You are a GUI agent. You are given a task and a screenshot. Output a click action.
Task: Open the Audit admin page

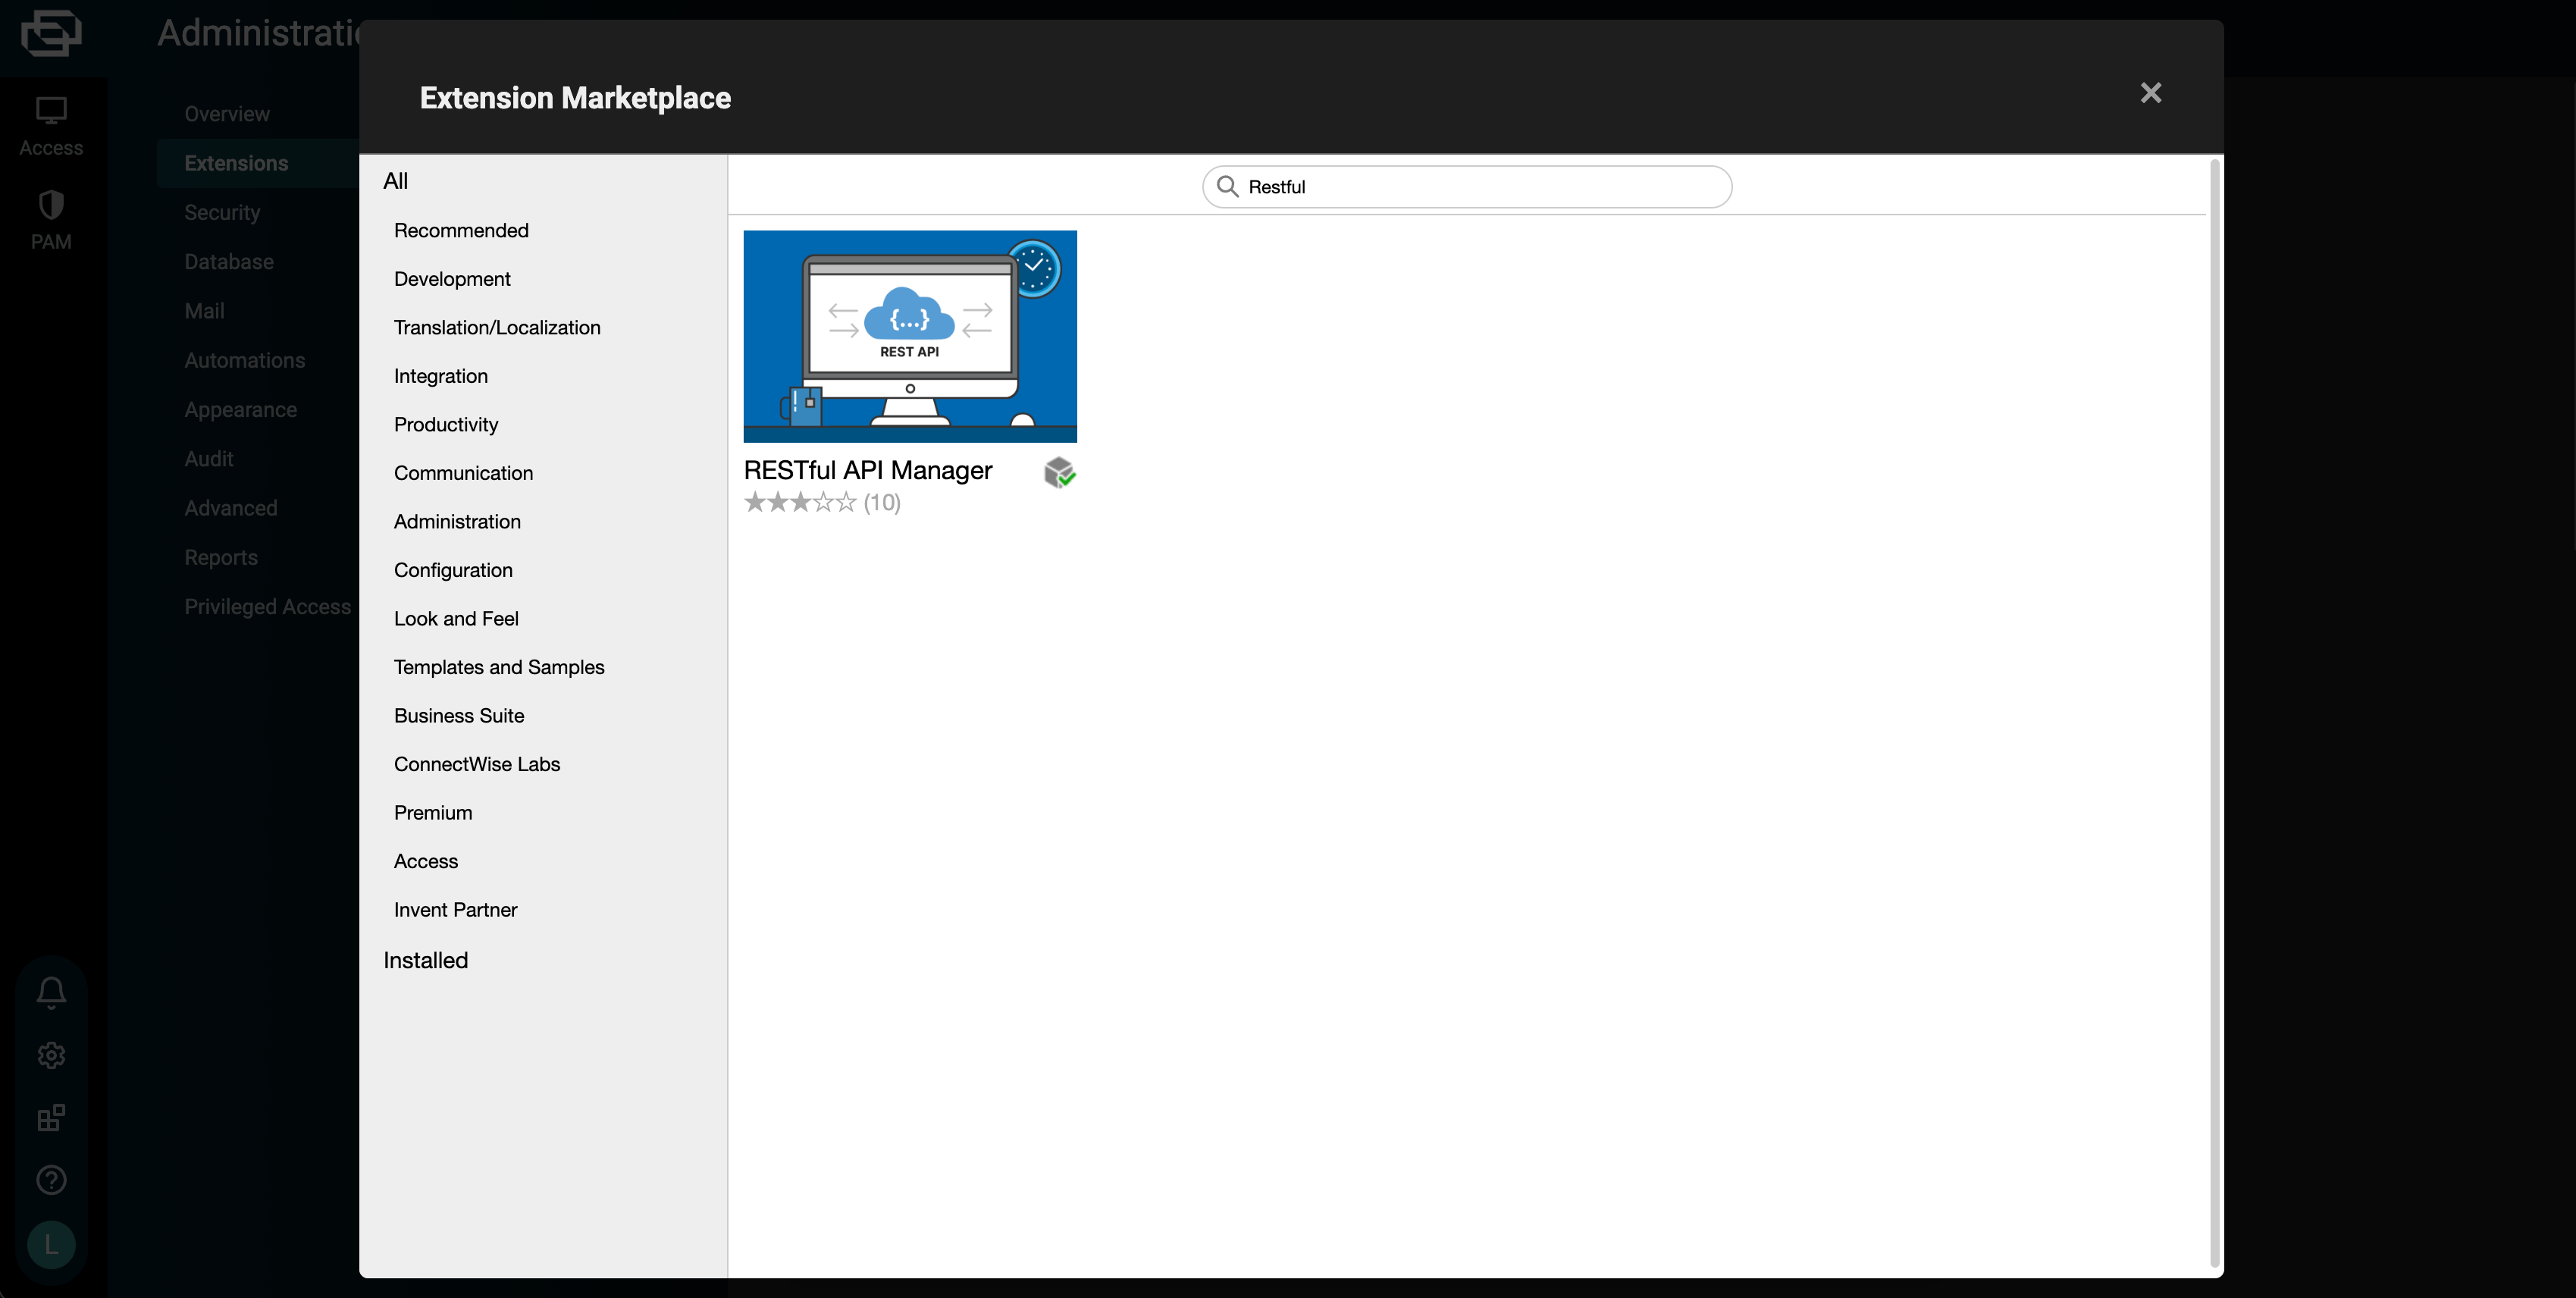[x=209, y=459]
